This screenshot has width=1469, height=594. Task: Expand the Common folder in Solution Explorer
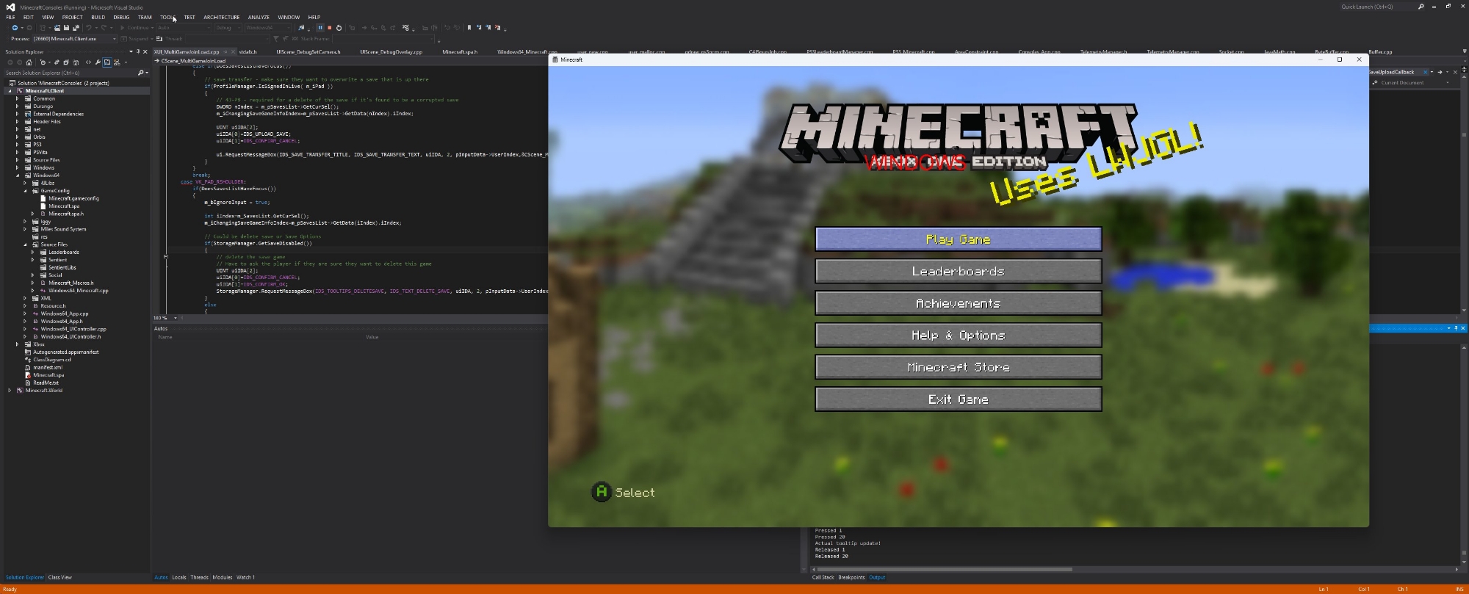pos(17,98)
